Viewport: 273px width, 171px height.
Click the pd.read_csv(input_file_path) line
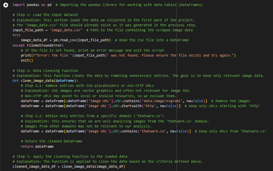105,40
